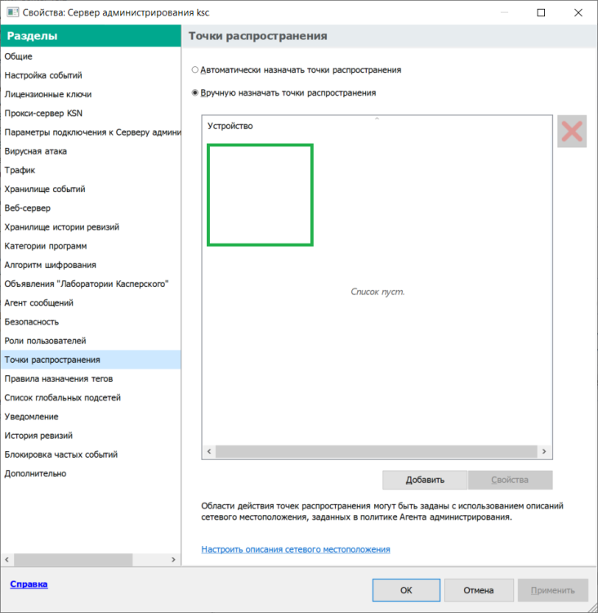The width and height of the screenshot is (598, 613).
Task: Open the Общие section
Action: [x=91, y=56]
